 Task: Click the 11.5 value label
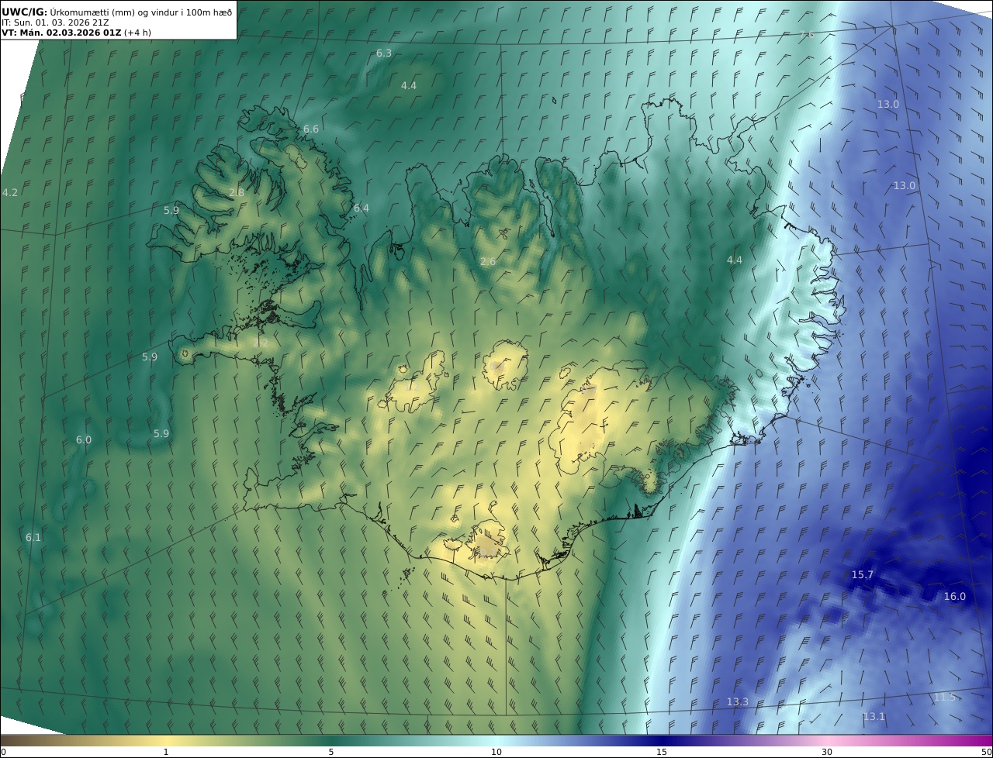click(x=945, y=698)
